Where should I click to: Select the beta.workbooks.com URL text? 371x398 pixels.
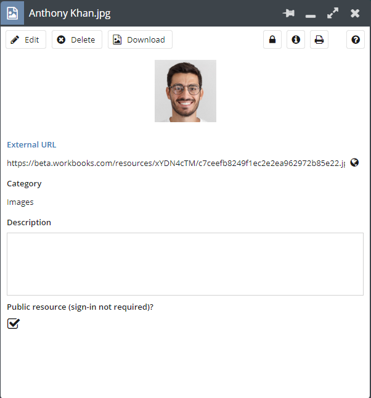pyautogui.click(x=176, y=163)
